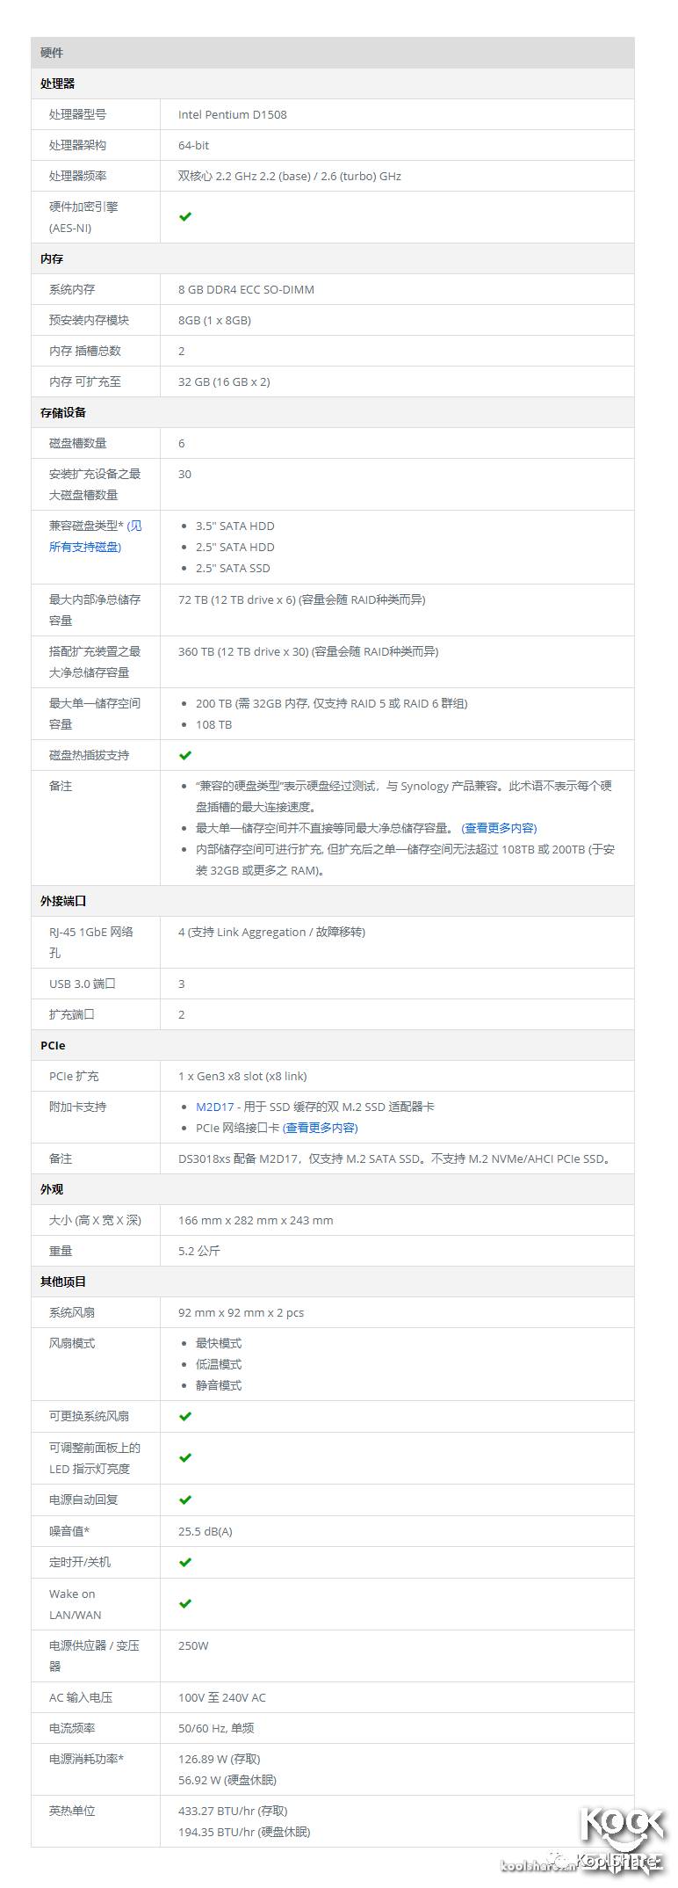Click the AES-NI encryption green checkmark
This screenshot has height=1888, width=678.
pos(185,216)
